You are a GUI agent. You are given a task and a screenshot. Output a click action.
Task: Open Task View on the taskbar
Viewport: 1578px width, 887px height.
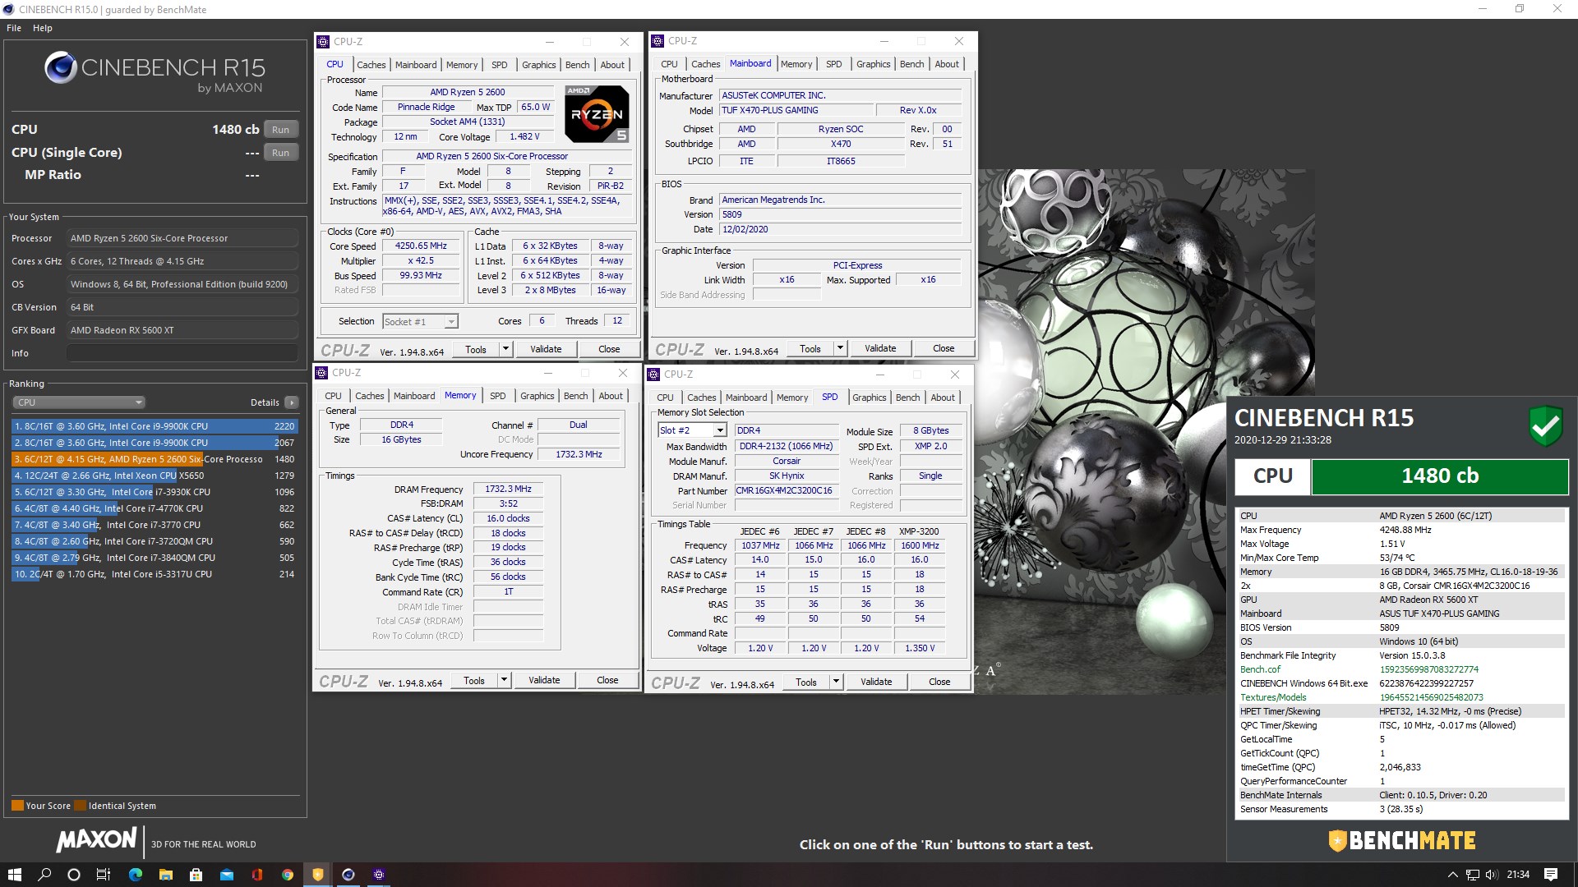[104, 875]
